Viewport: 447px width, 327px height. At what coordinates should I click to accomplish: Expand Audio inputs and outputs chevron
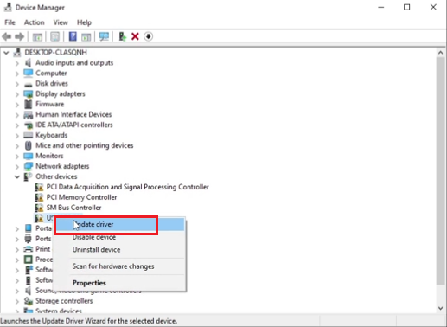tap(17, 63)
